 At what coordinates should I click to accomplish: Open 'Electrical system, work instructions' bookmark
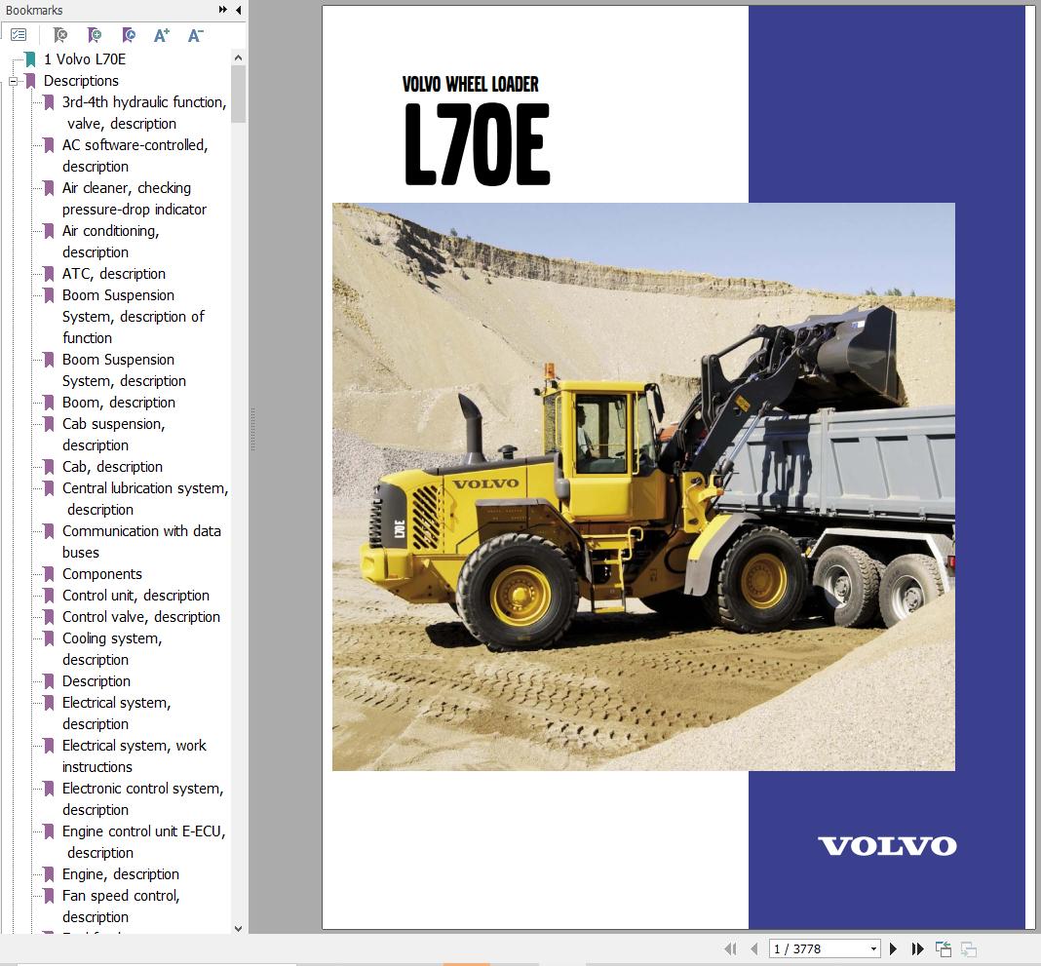(x=135, y=756)
